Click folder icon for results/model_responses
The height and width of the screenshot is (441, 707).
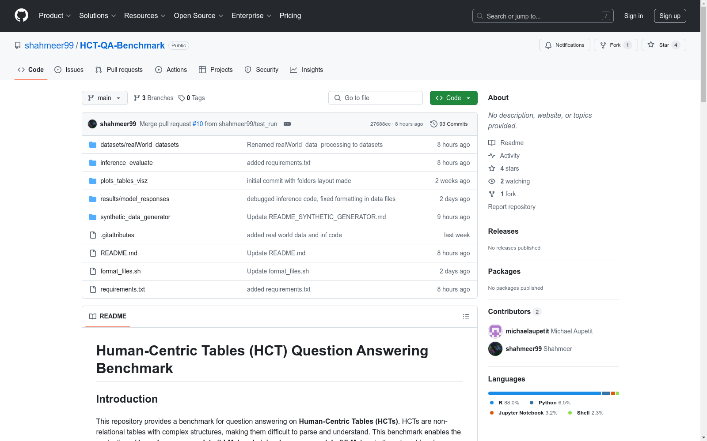click(x=93, y=199)
